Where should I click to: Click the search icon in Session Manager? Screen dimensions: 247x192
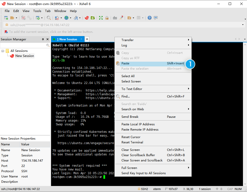click(48, 45)
